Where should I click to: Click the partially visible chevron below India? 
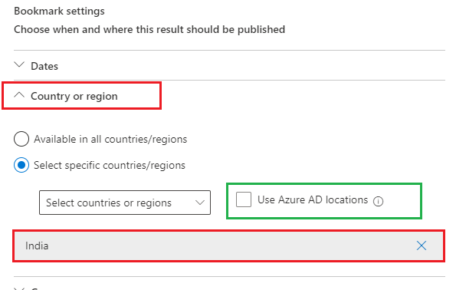coord(19,288)
